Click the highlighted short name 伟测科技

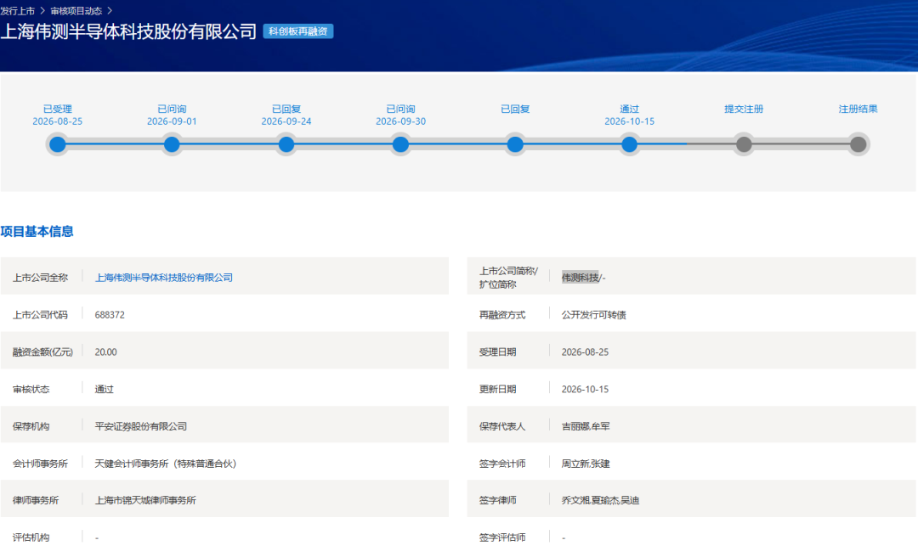pyautogui.click(x=581, y=278)
